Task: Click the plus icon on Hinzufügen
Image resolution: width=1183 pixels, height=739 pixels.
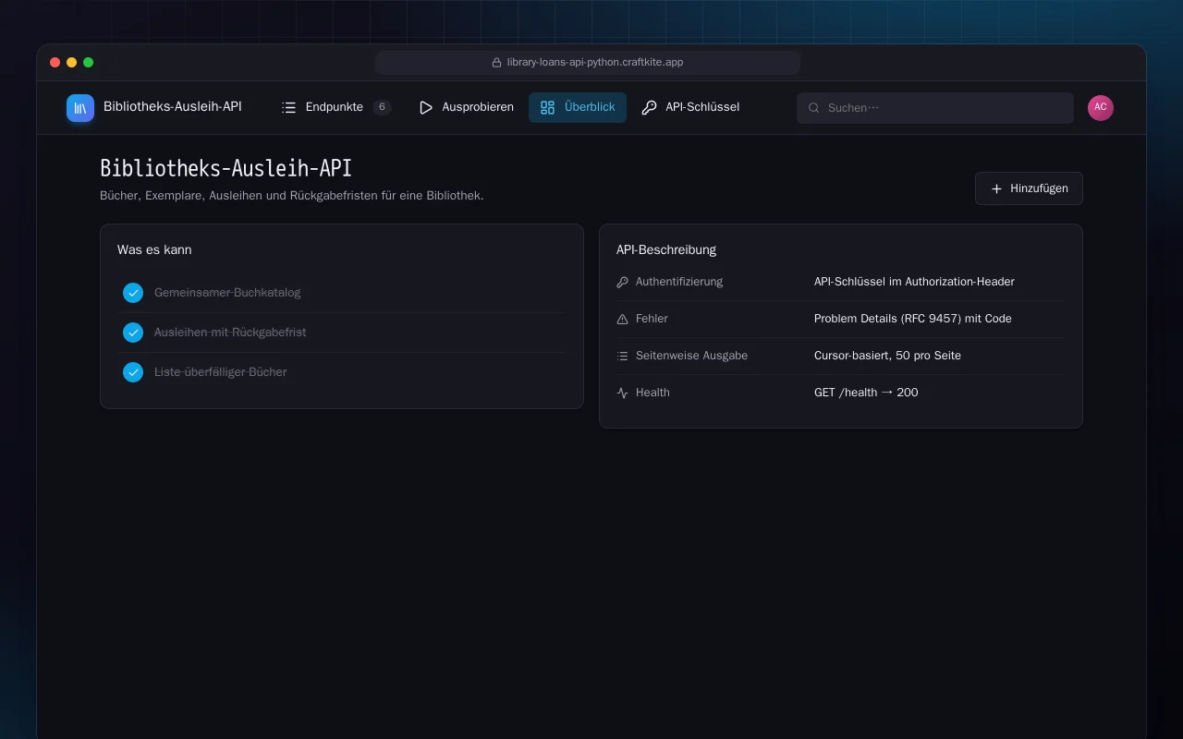Action: click(x=996, y=188)
